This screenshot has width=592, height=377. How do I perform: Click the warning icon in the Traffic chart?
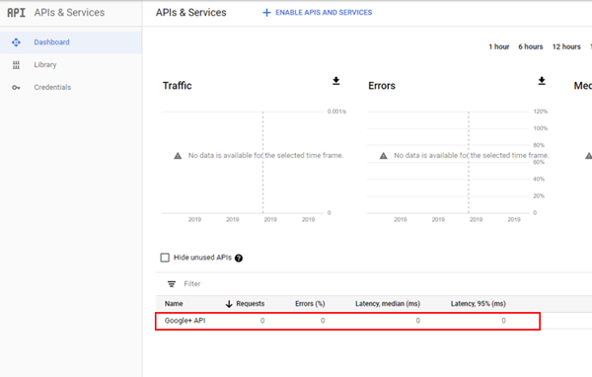(x=178, y=156)
